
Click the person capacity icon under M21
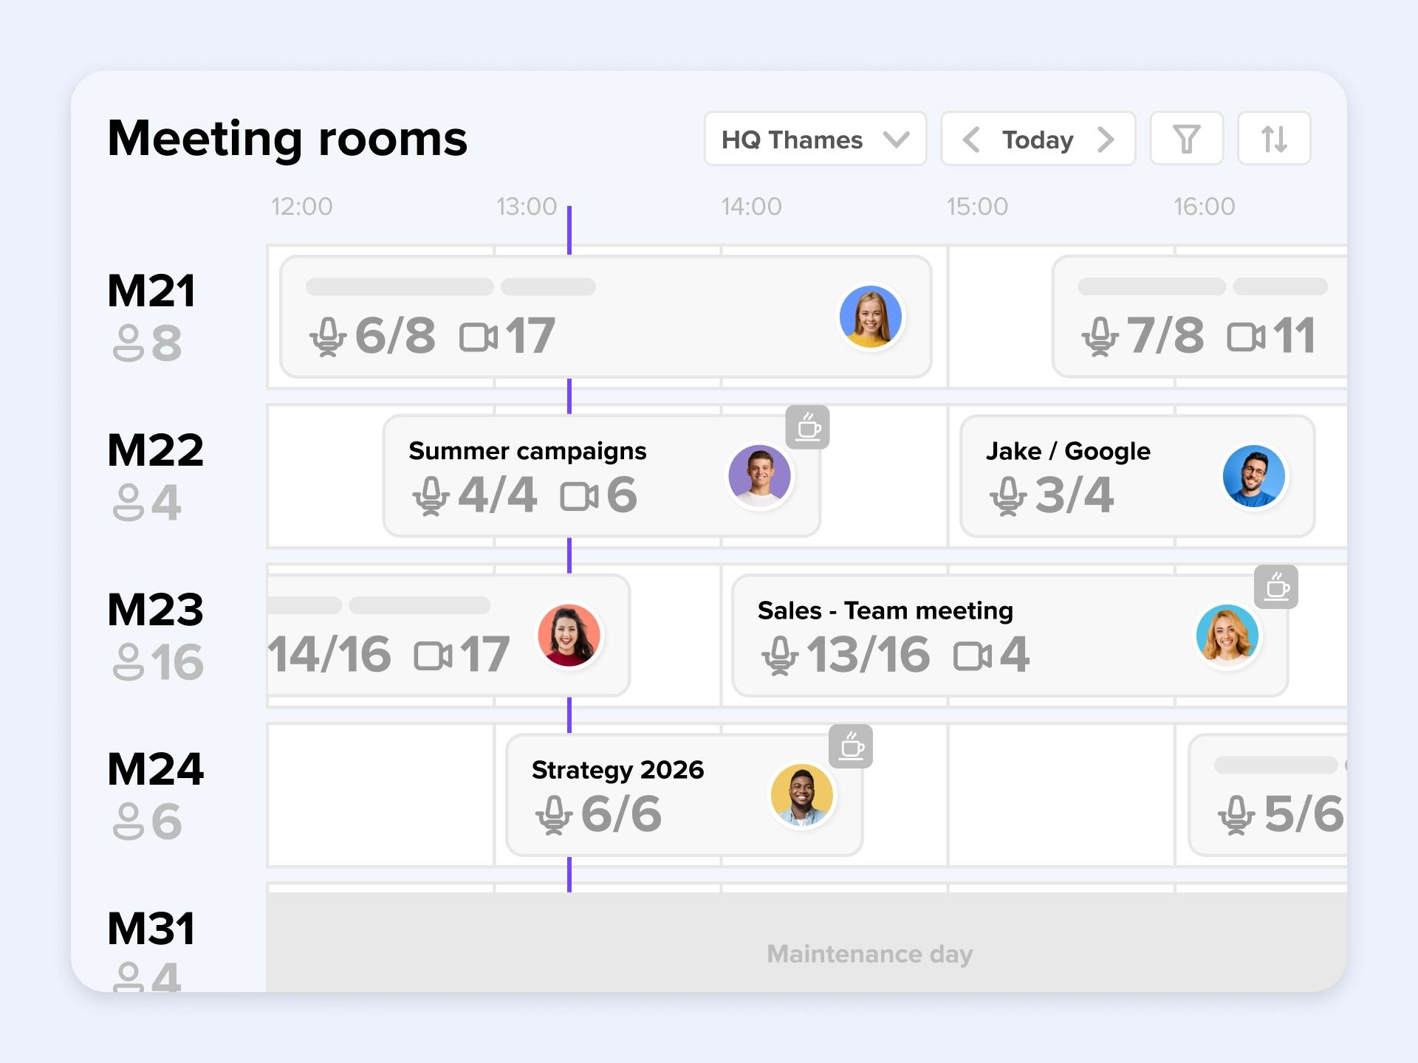click(128, 343)
